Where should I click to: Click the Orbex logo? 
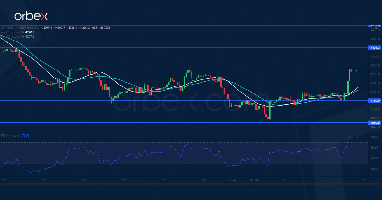tap(31, 16)
